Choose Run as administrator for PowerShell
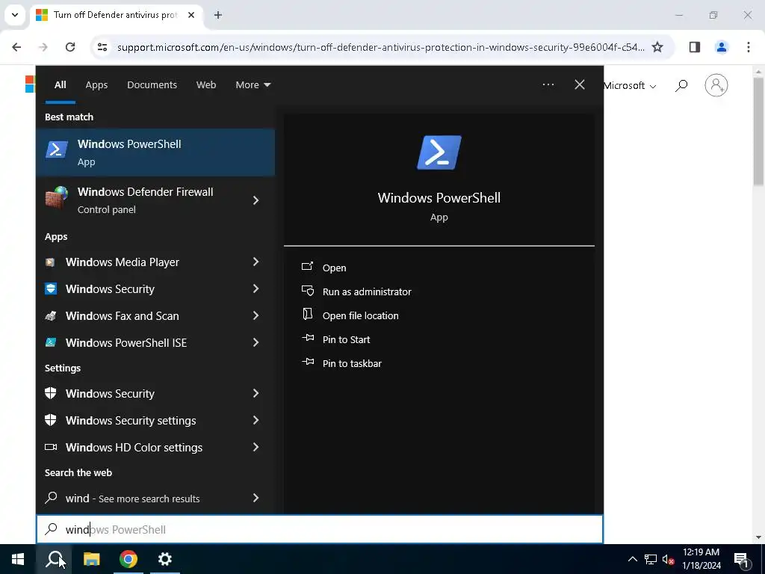Image resolution: width=765 pixels, height=574 pixels. [x=367, y=292]
